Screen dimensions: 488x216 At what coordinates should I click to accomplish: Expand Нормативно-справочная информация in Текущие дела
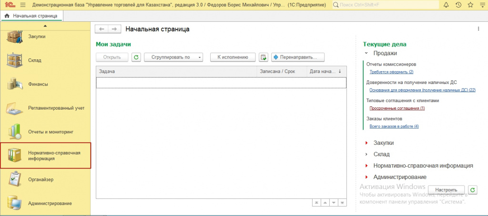pos(366,166)
